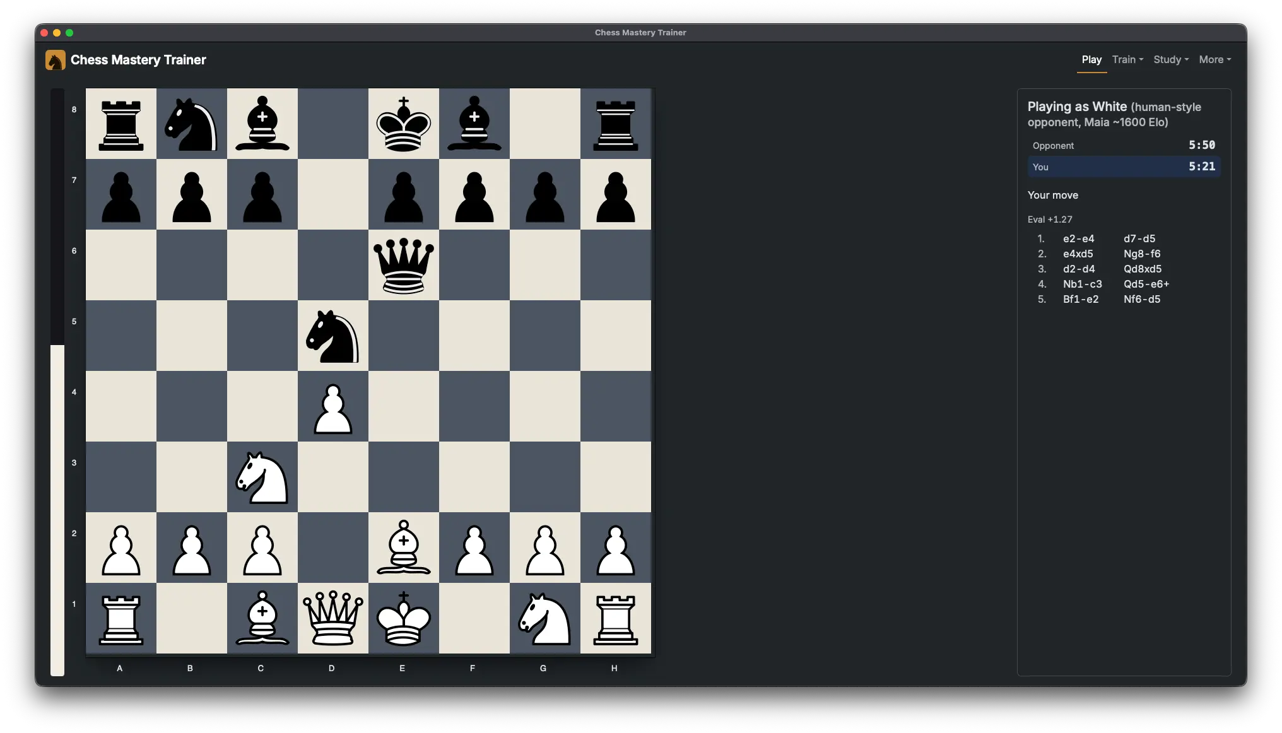Select the white queen on d1
This screenshot has width=1282, height=733.
tap(333, 618)
